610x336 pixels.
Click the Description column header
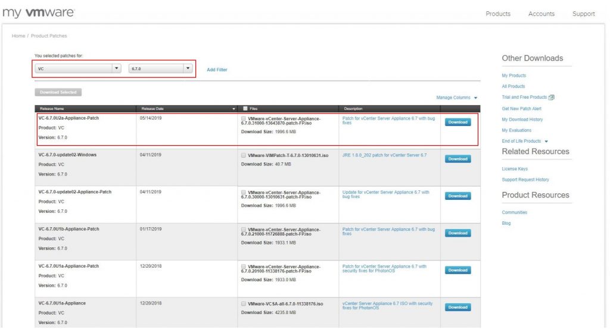pos(353,109)
